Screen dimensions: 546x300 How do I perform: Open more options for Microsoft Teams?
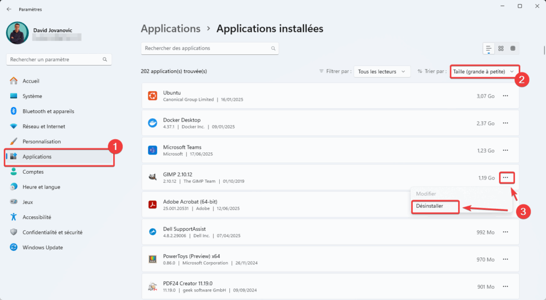(x=505, y=150)
